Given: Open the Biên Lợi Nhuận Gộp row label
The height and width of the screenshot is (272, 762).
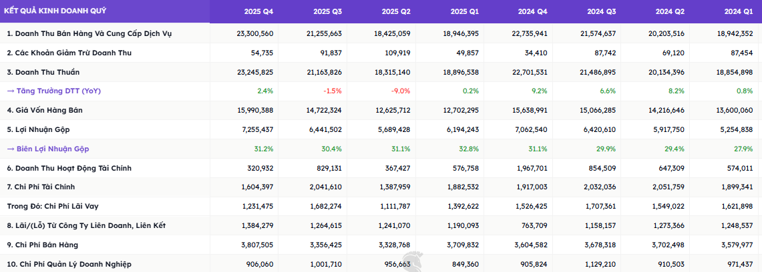Looking at the screenshot, I should click(48, 149).
